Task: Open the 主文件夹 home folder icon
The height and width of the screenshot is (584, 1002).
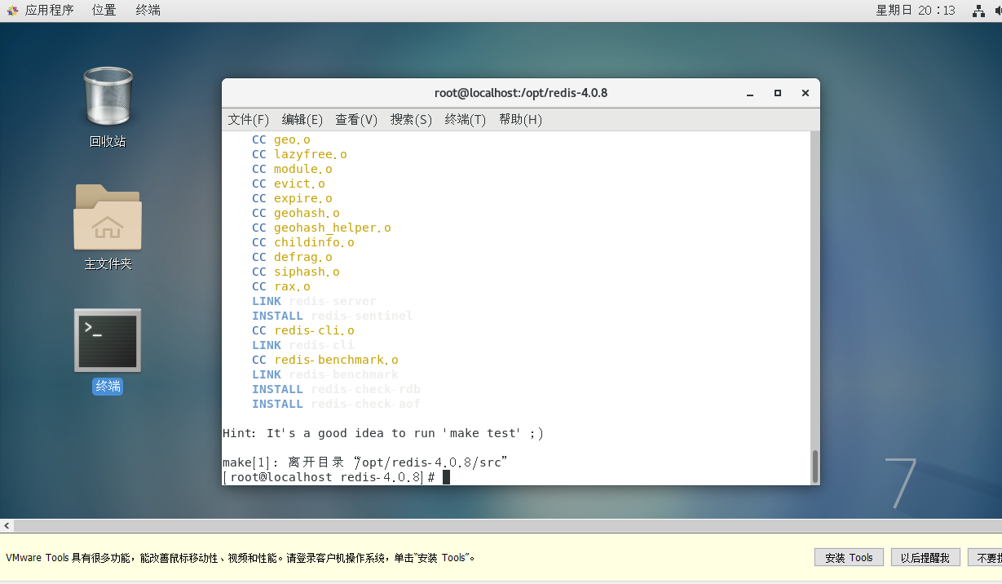Action: 107,218
